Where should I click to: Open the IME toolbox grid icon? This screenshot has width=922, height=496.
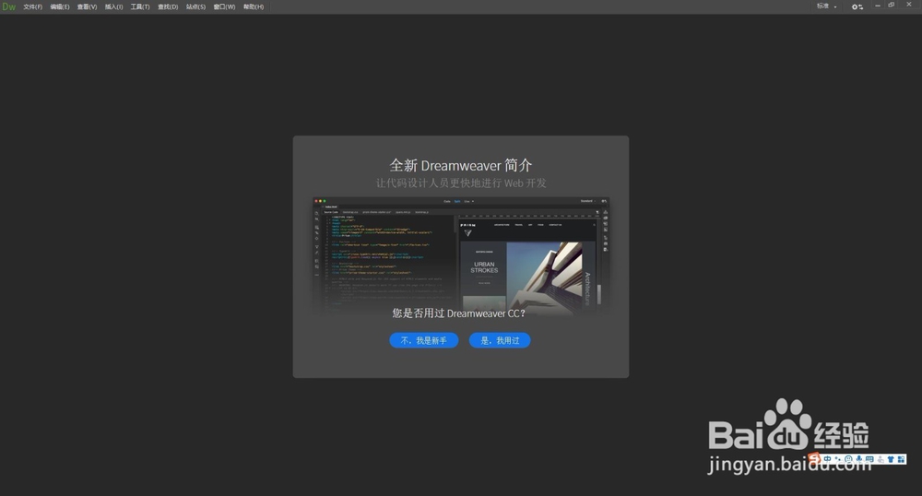coord(902,459)
